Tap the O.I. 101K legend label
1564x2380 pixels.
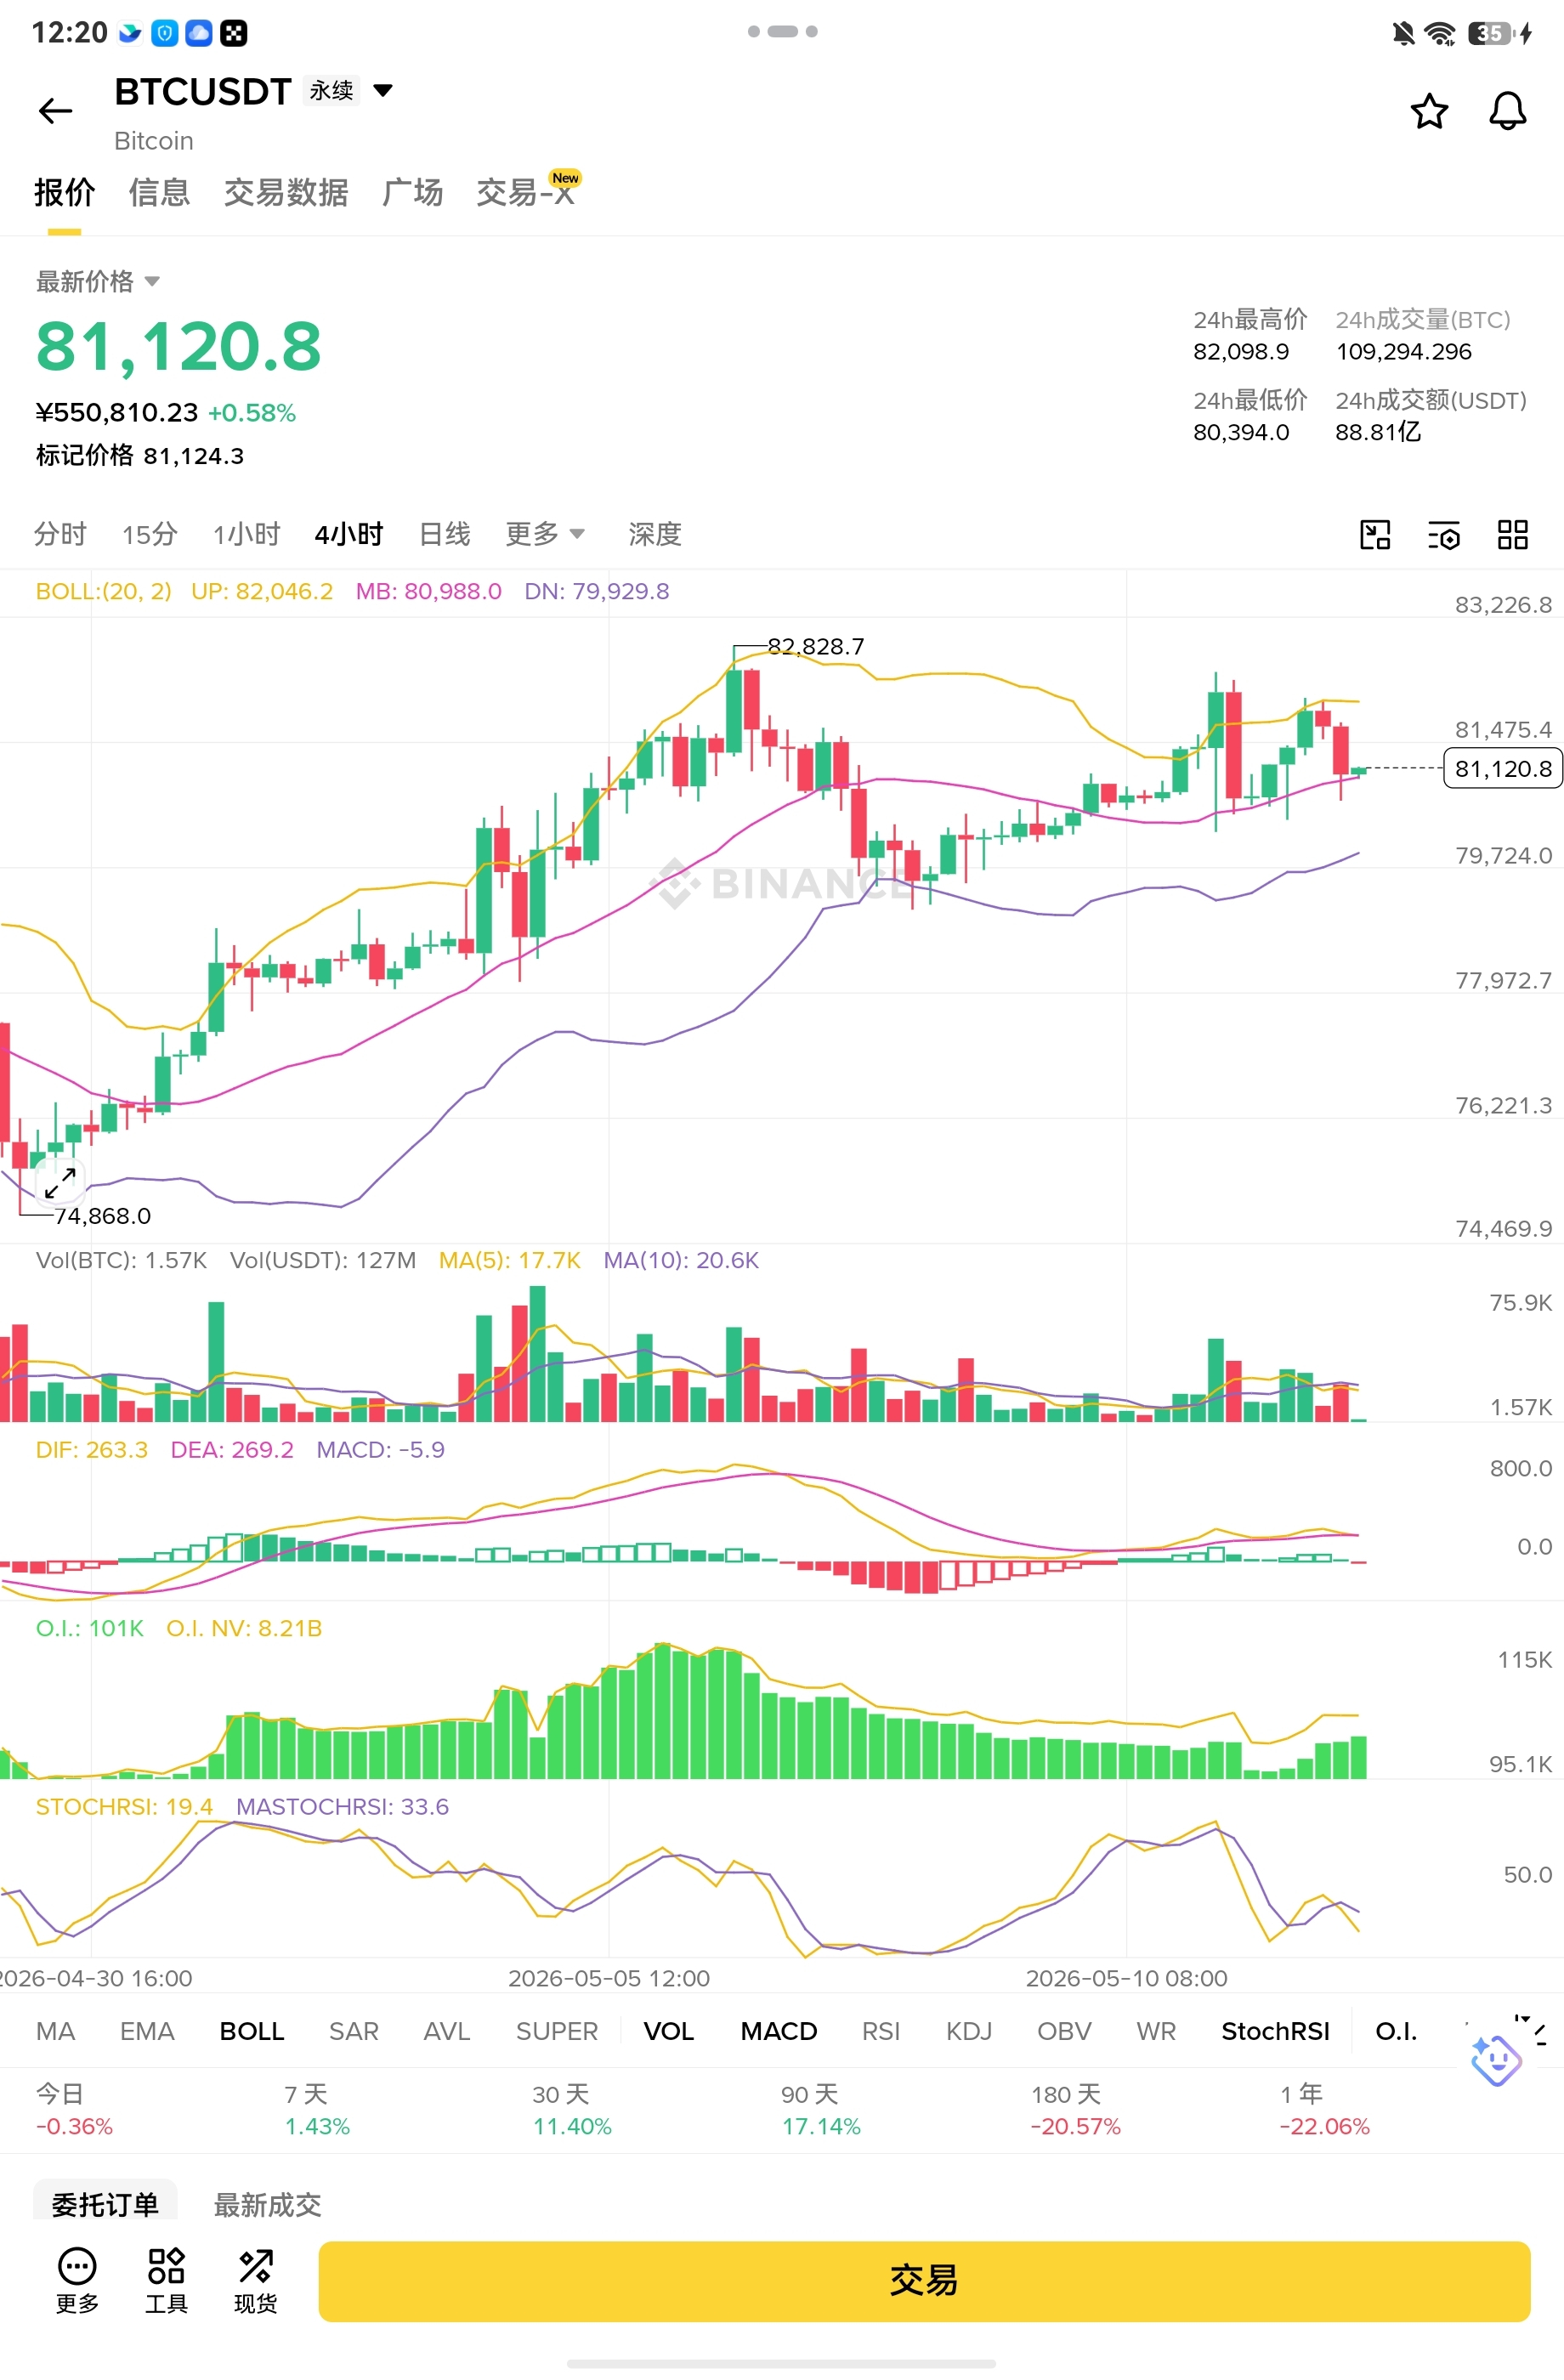[90, 1629]
